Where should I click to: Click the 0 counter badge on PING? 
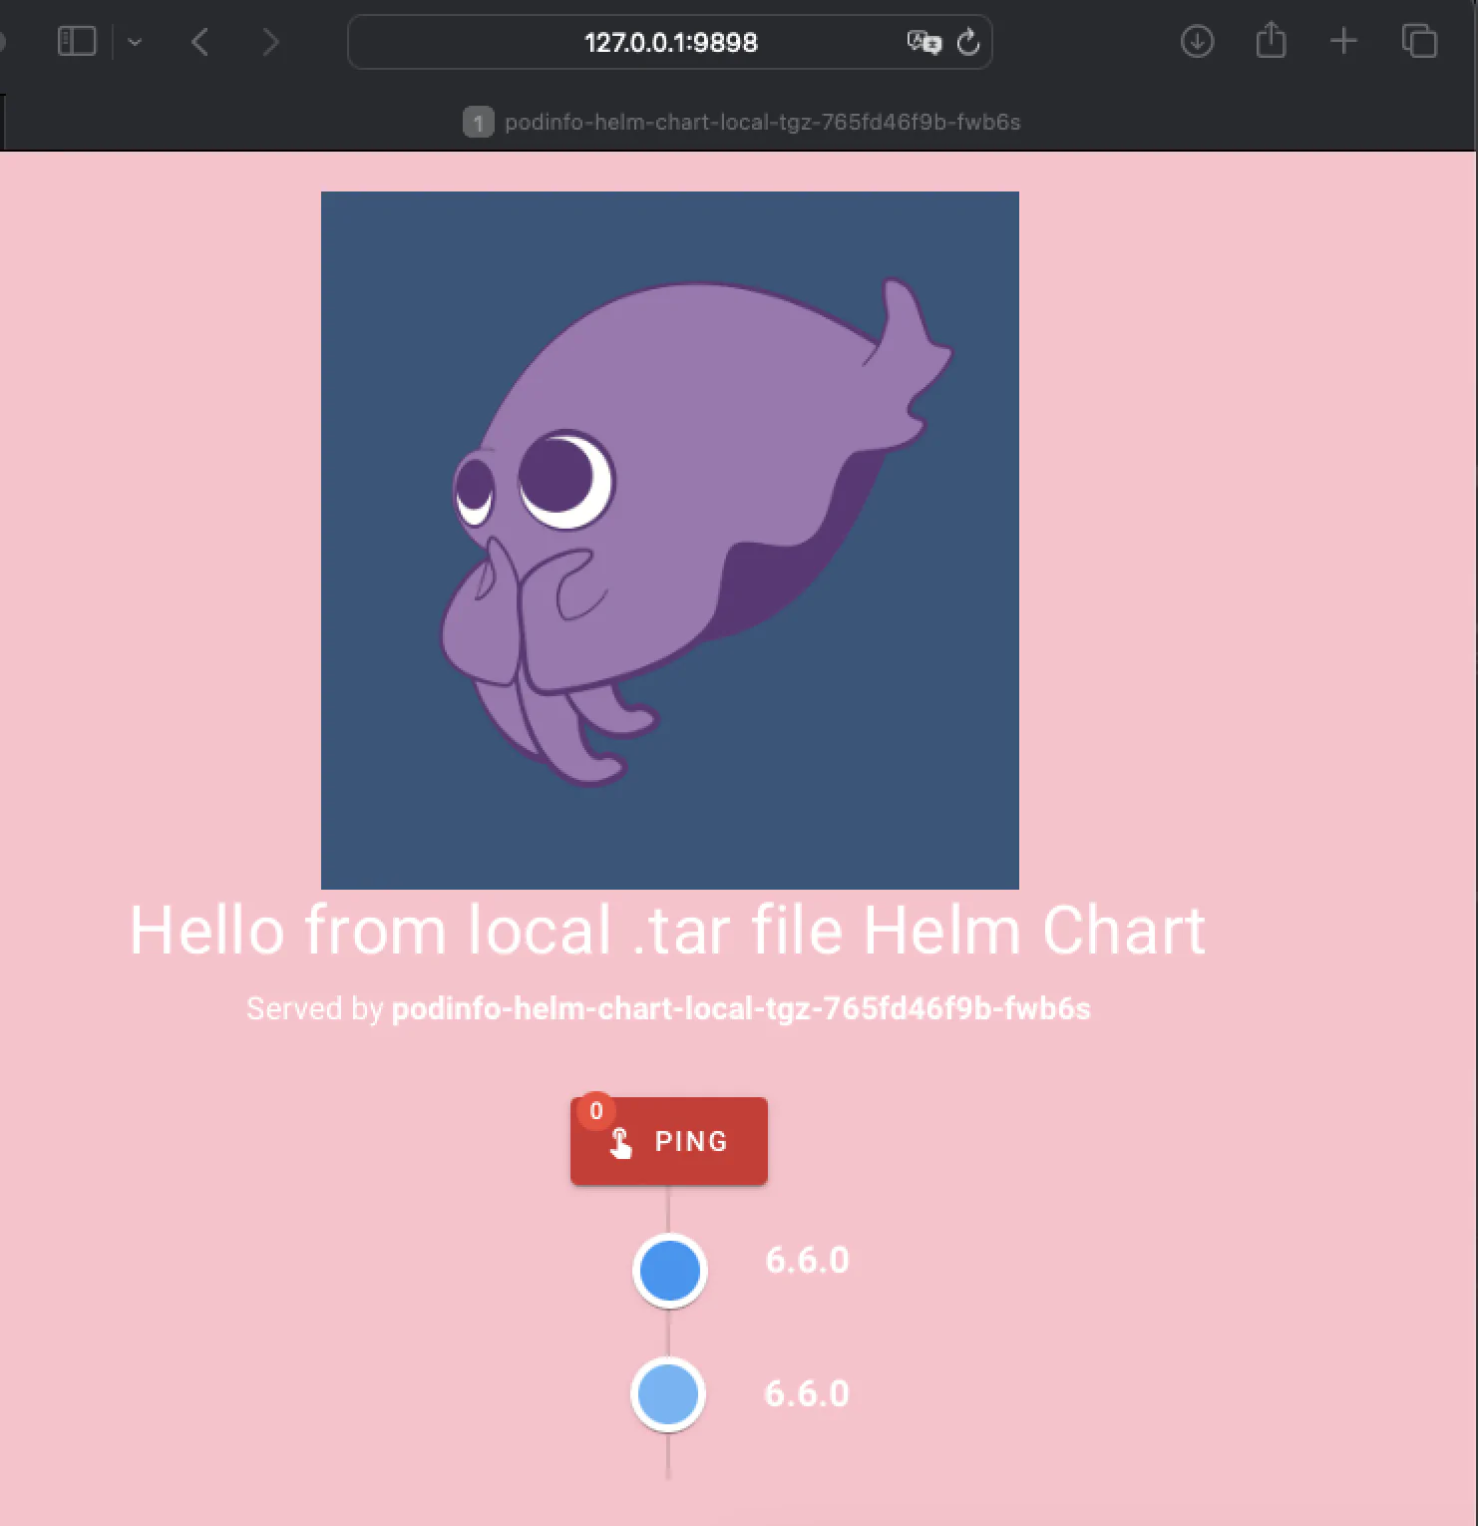pyautogui.click(x=596, y=1111)
